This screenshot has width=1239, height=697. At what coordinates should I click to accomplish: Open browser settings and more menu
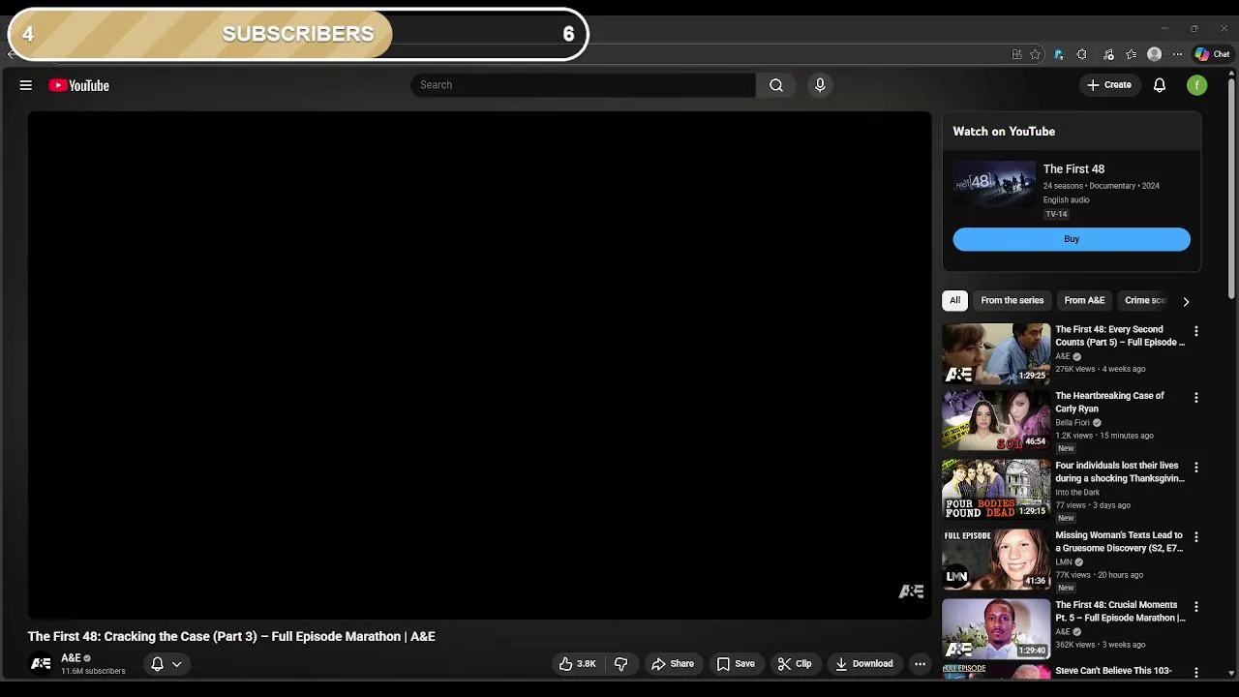(x=1177, y=54)
